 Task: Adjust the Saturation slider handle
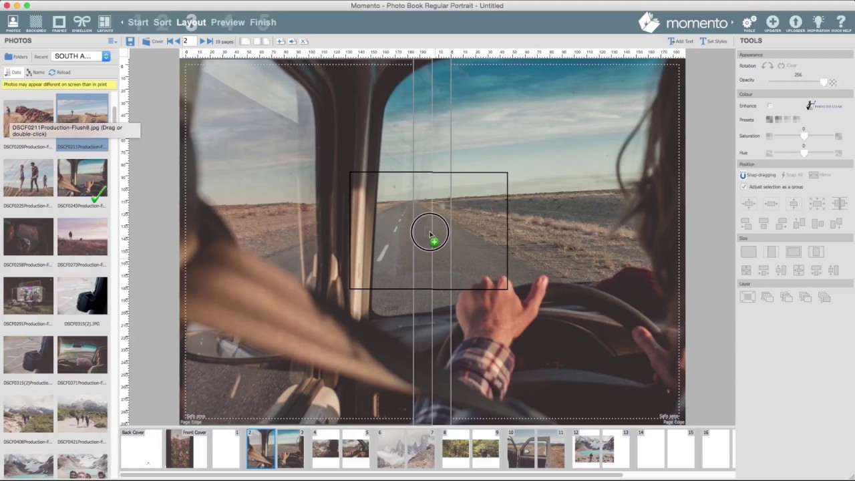click(x=804, y=136)
